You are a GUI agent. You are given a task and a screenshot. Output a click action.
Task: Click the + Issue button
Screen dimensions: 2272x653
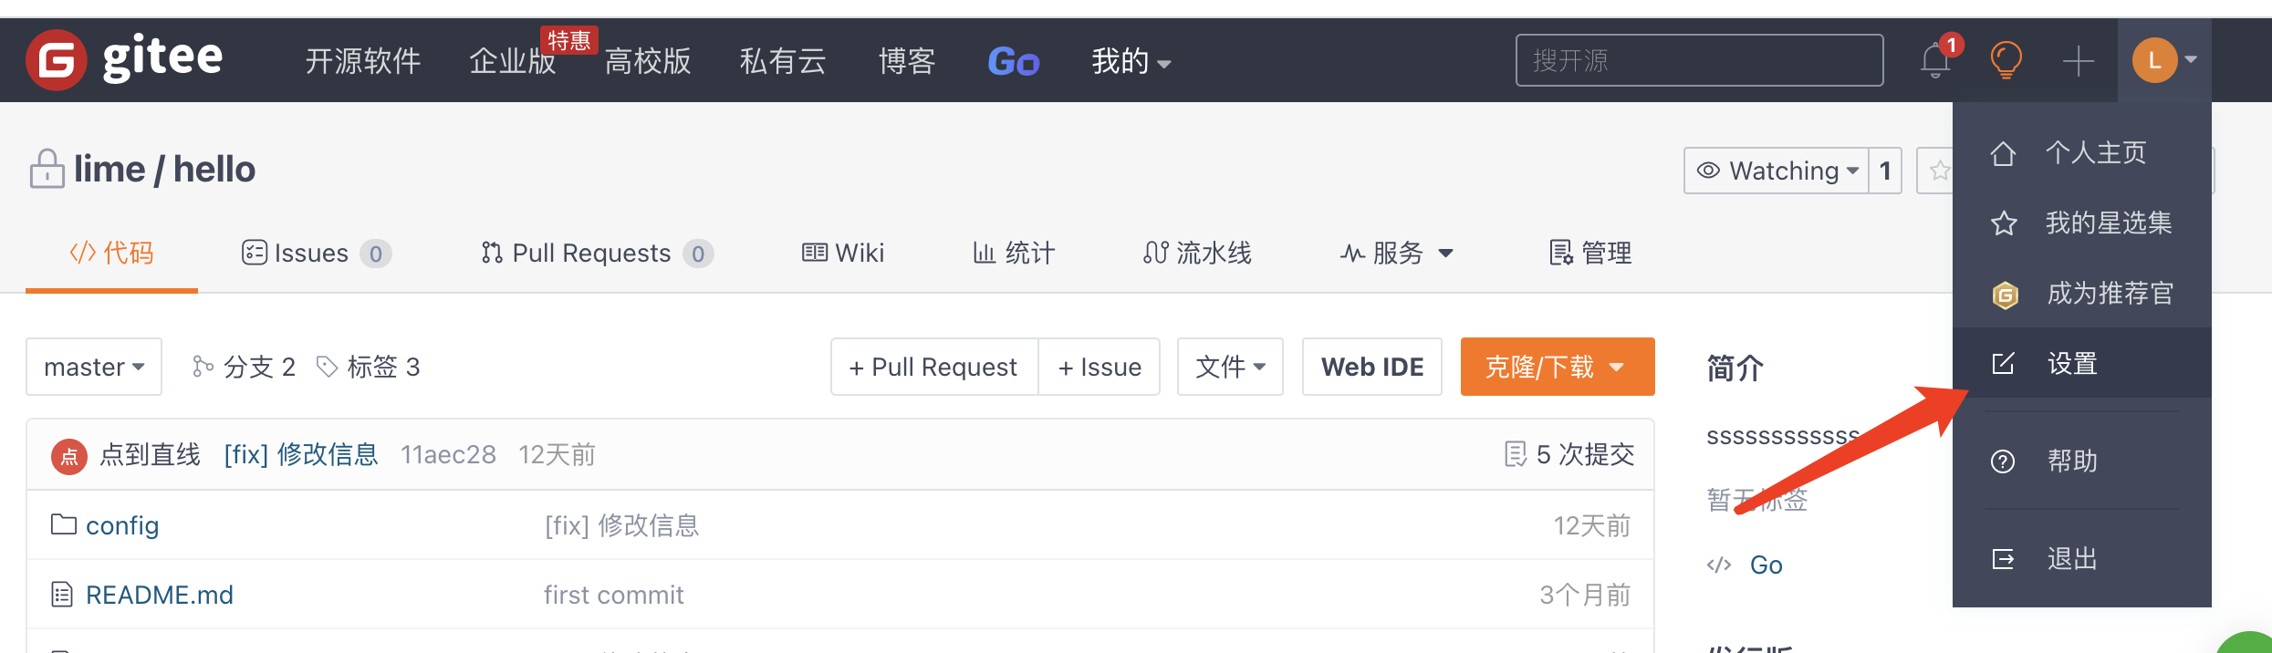1100,367
